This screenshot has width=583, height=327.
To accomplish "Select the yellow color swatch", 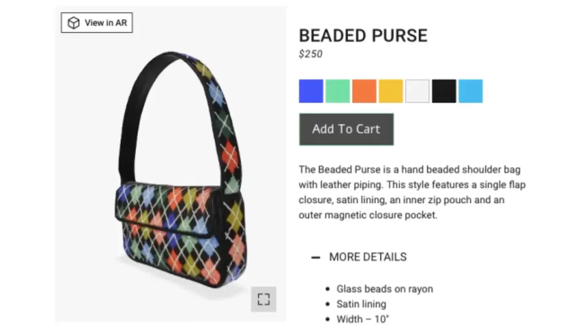I will 391,91.
